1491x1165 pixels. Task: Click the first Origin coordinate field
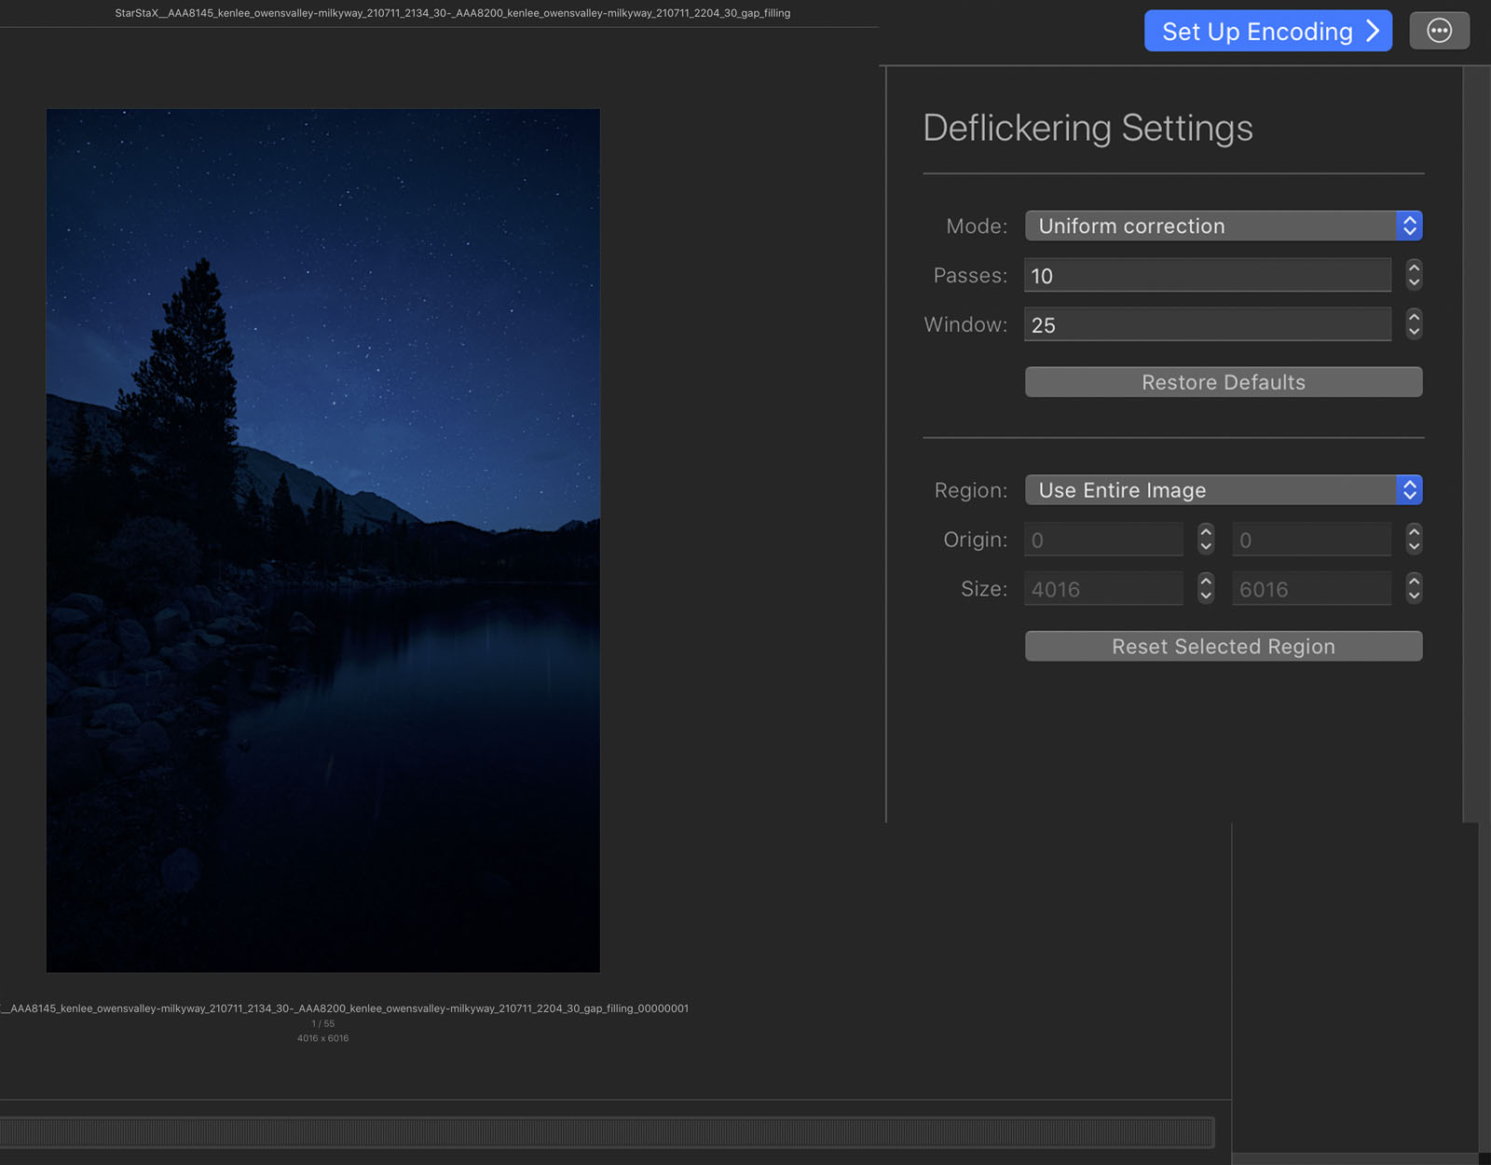[1103, 540]
